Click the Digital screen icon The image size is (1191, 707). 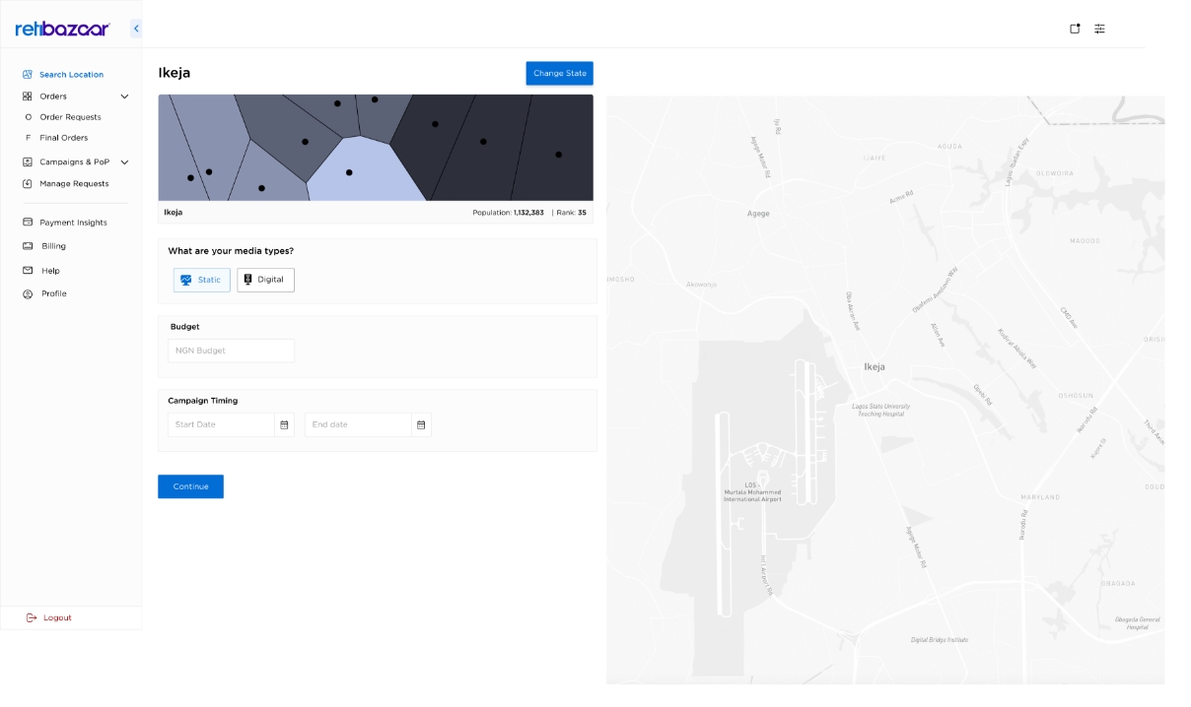[247, 280]
